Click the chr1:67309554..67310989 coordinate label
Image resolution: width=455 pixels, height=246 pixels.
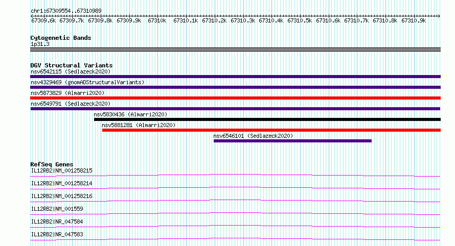(66, 11)
